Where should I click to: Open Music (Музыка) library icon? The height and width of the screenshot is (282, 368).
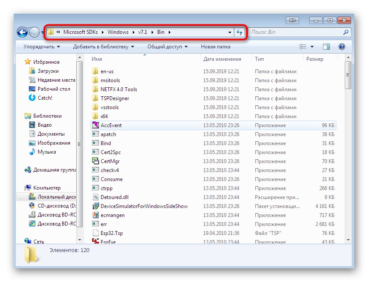tap(32, 151)
